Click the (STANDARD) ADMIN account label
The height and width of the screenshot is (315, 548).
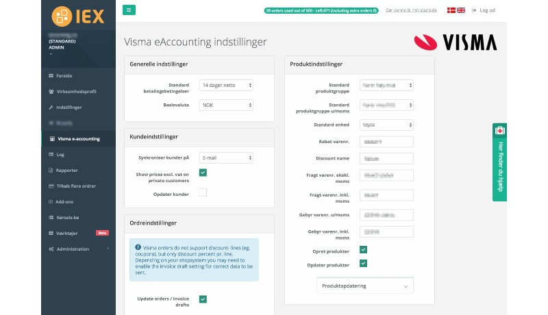(x=62, y=45)
